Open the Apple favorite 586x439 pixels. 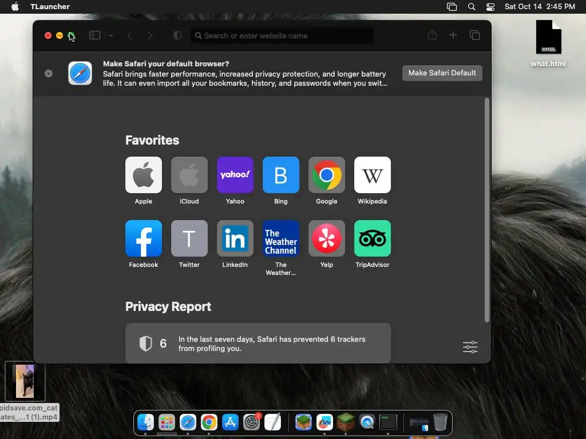point(144,175)
